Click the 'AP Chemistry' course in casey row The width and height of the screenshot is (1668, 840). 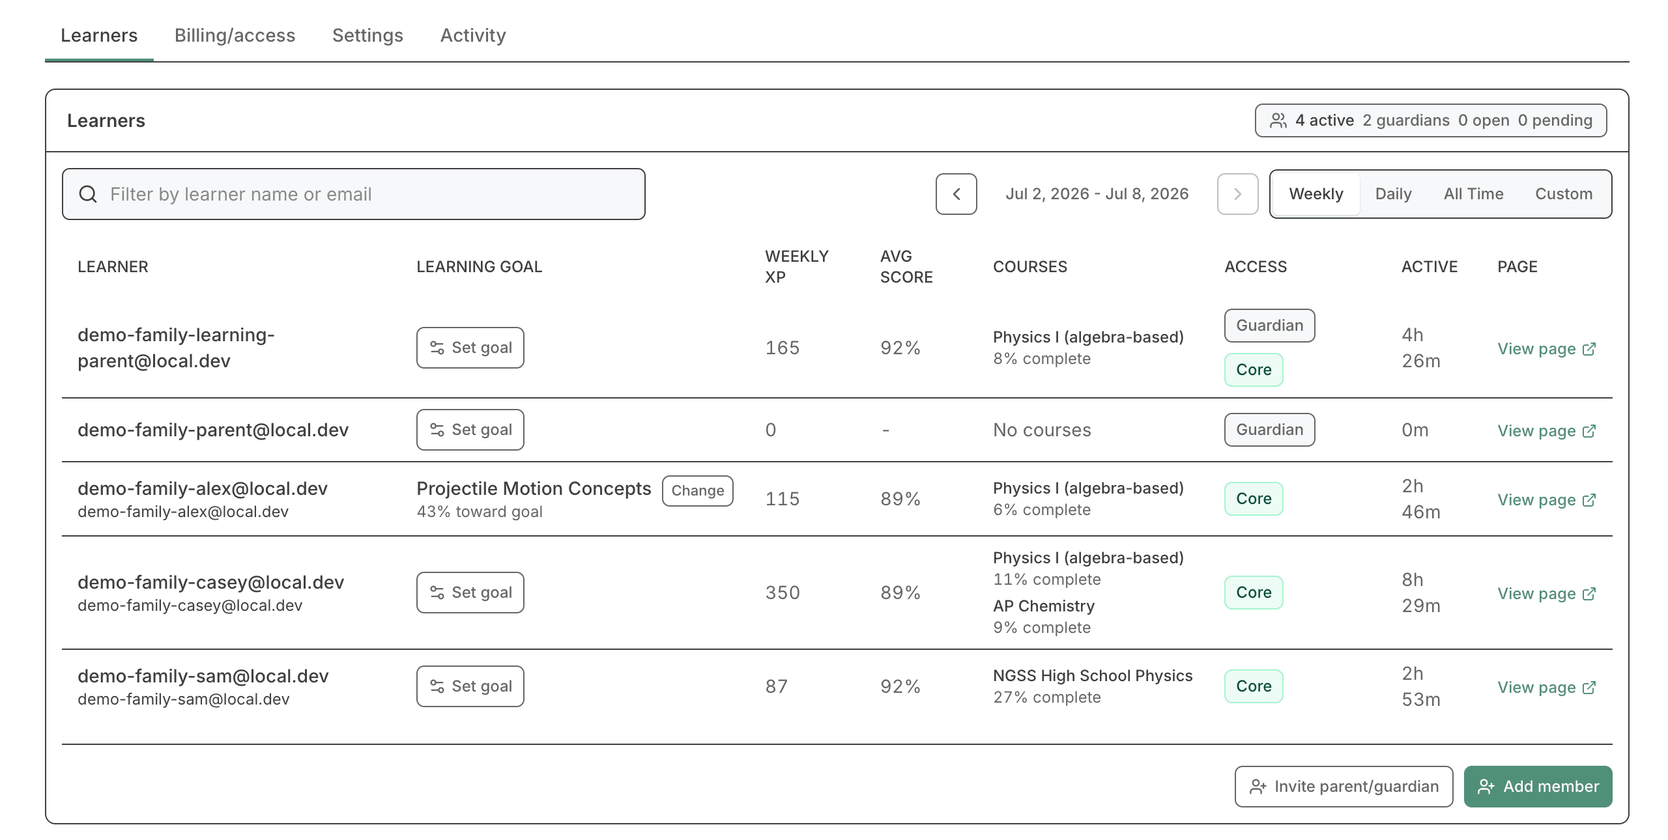(x=1044, y=606)
